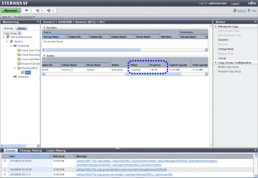
Task: Switch to the Storage tab
Action: pyautogui.click(x=9, y=28)
